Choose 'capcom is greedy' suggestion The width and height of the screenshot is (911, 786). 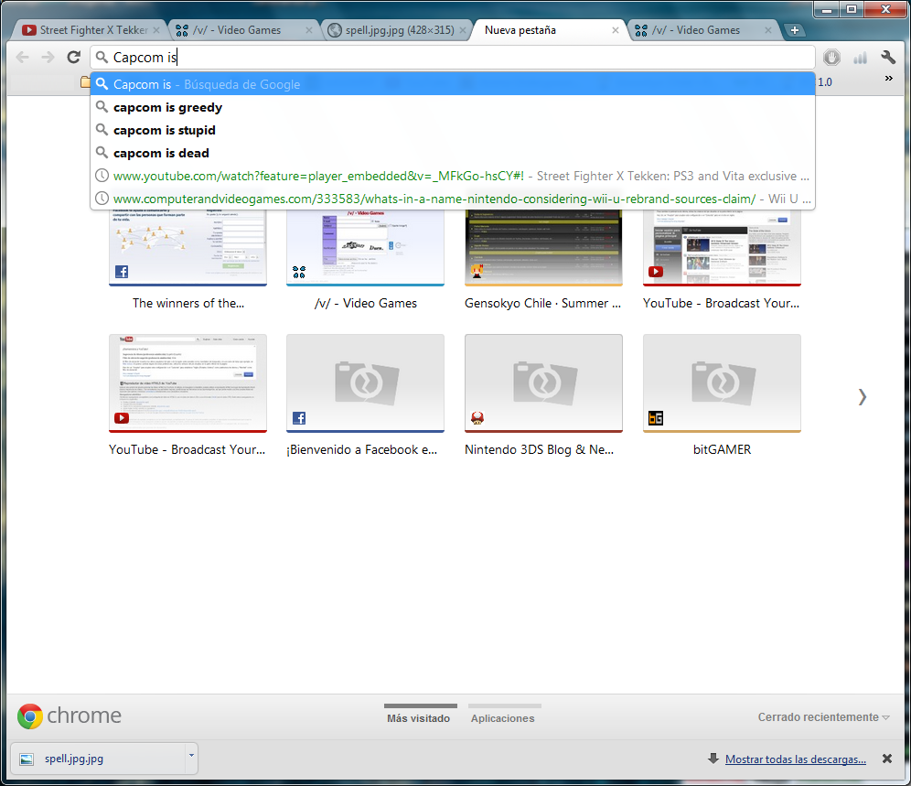452,107
